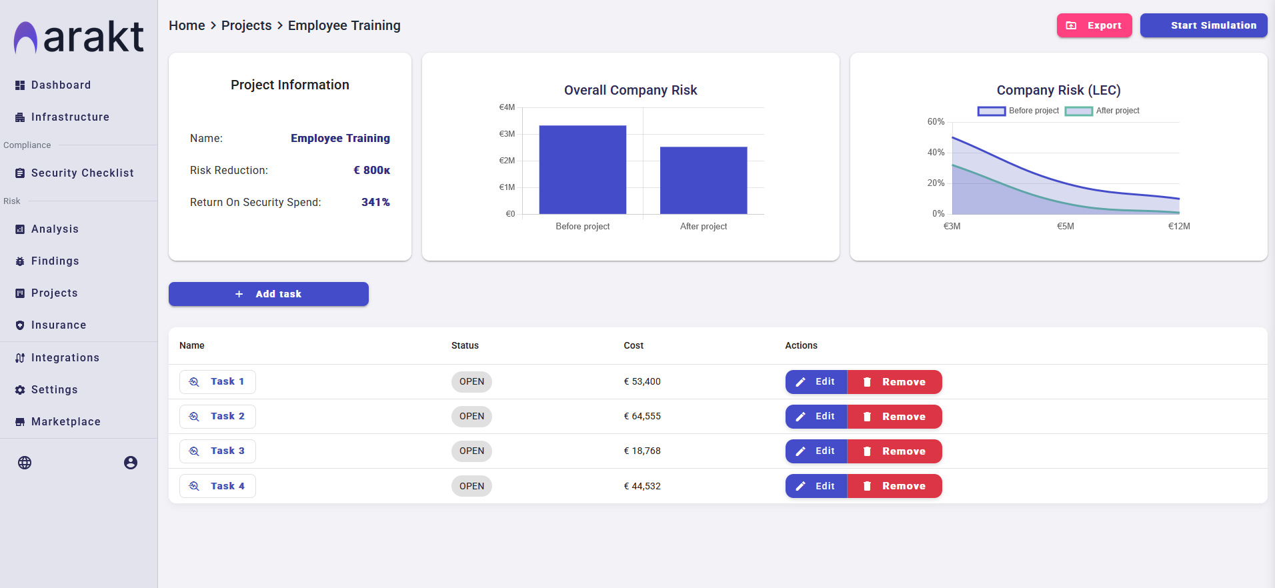Remove Task 4 from the list
Screen dimensions: 1275x588
894,486
